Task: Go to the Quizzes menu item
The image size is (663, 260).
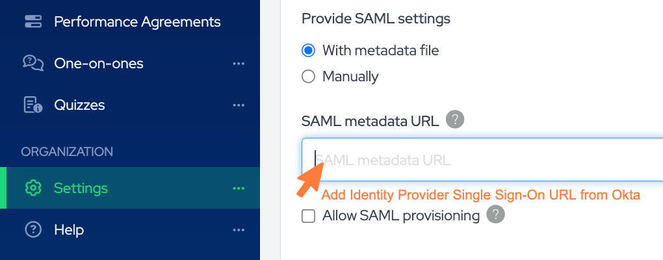Action: (79, 105)
